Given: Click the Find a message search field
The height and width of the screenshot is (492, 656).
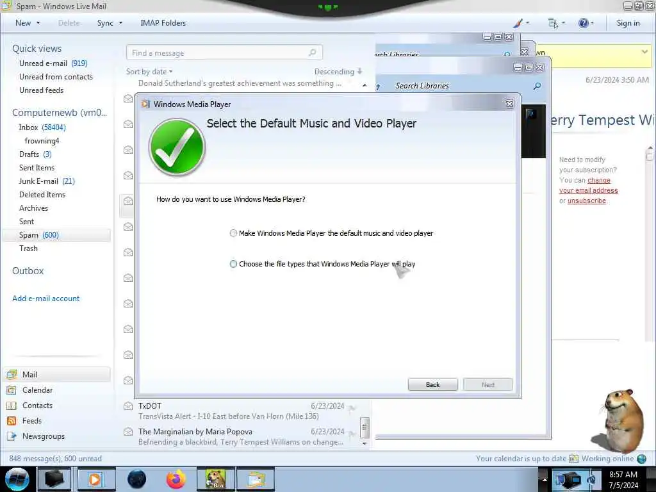Looking at the screenshot, I should tap(224, 53).
